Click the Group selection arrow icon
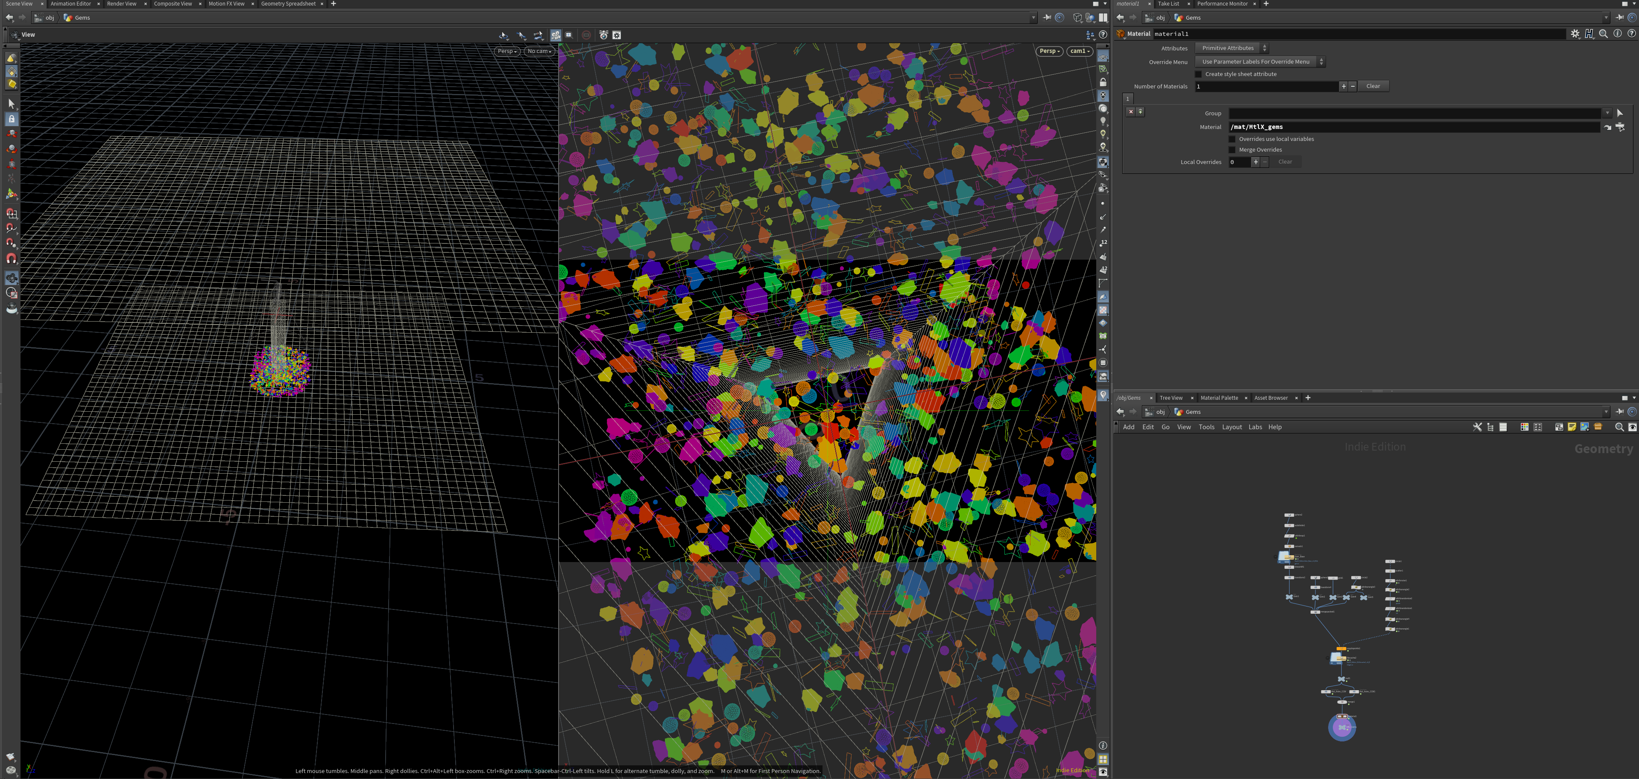Screen dimensions: 1639x779 click(x=1620, y=113)
